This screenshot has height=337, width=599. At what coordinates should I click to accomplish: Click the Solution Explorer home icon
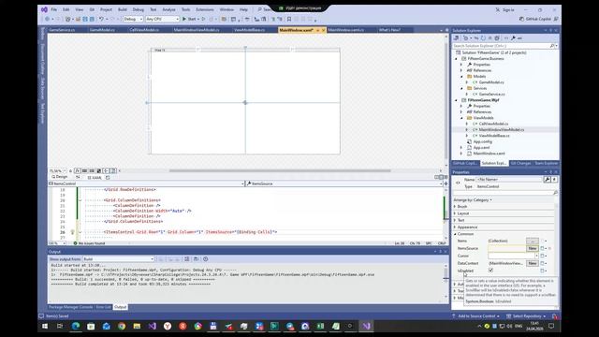456,37
